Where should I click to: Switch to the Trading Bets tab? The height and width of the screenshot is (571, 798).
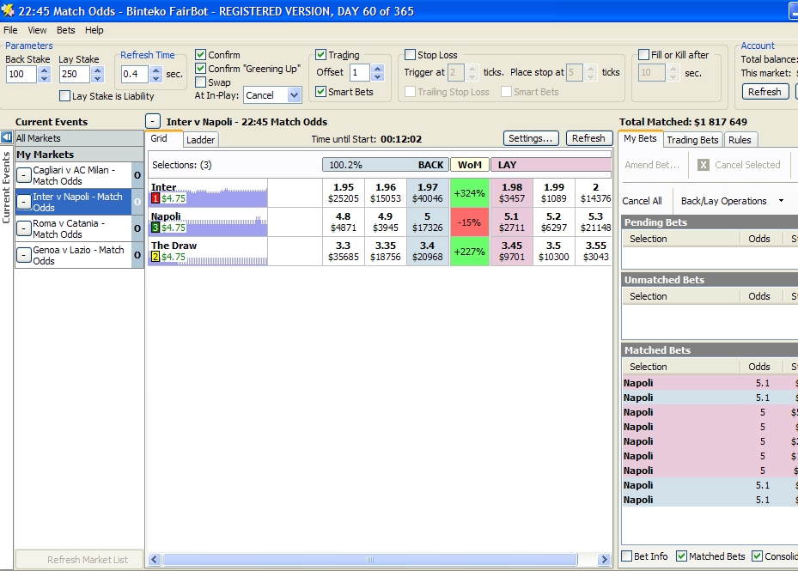point(692,139)
